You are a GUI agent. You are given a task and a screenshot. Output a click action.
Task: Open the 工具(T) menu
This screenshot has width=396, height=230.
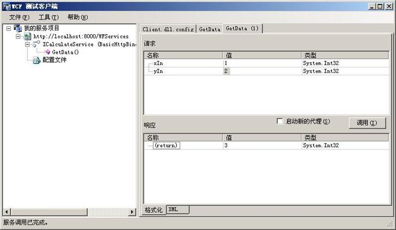click(x=49, y=17)
